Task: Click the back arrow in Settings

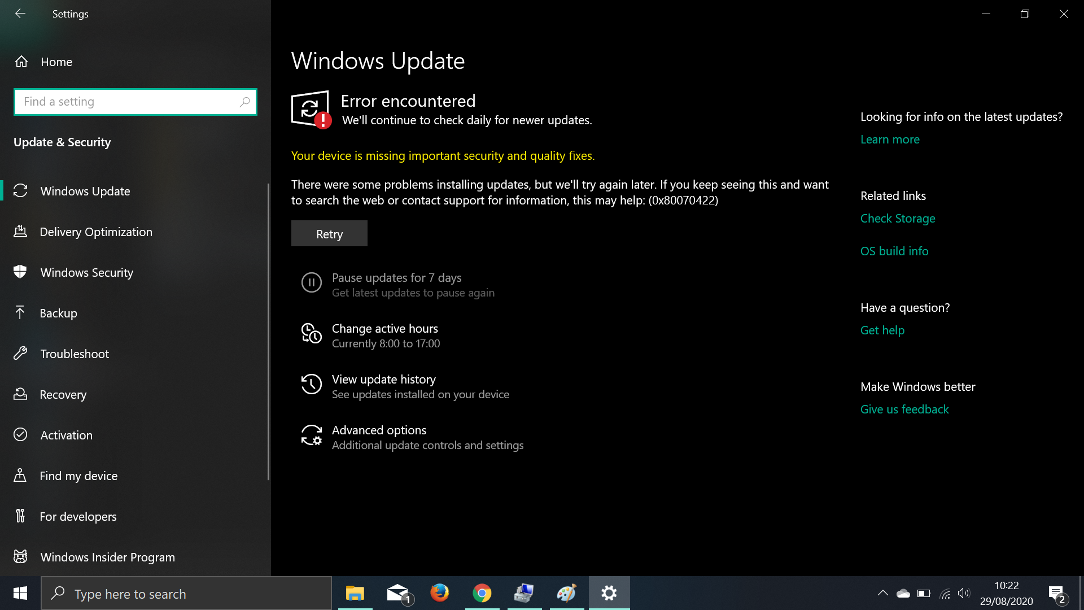Action: click(x=20, y=14)
